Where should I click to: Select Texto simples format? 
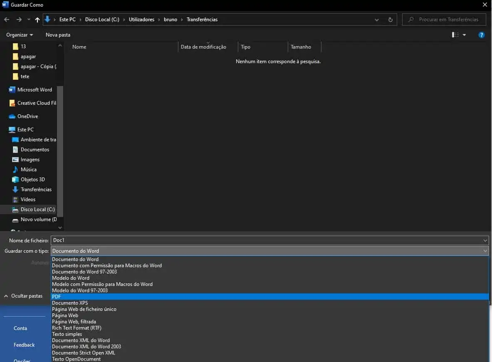(x=269, y=335)
